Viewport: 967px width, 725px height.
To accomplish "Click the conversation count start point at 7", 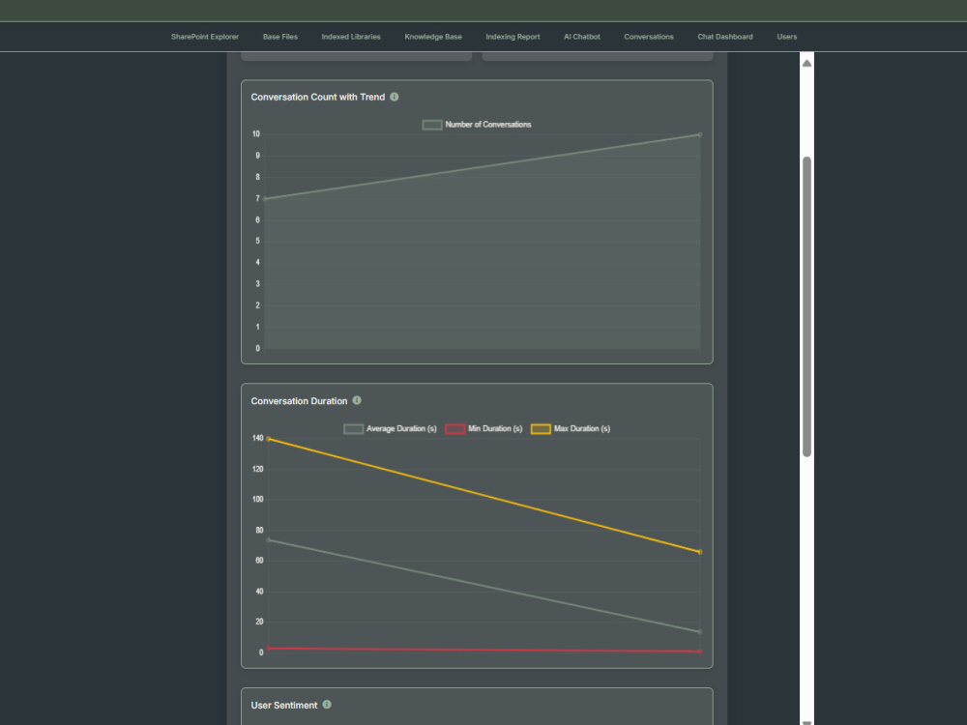I will click(265, 199).
